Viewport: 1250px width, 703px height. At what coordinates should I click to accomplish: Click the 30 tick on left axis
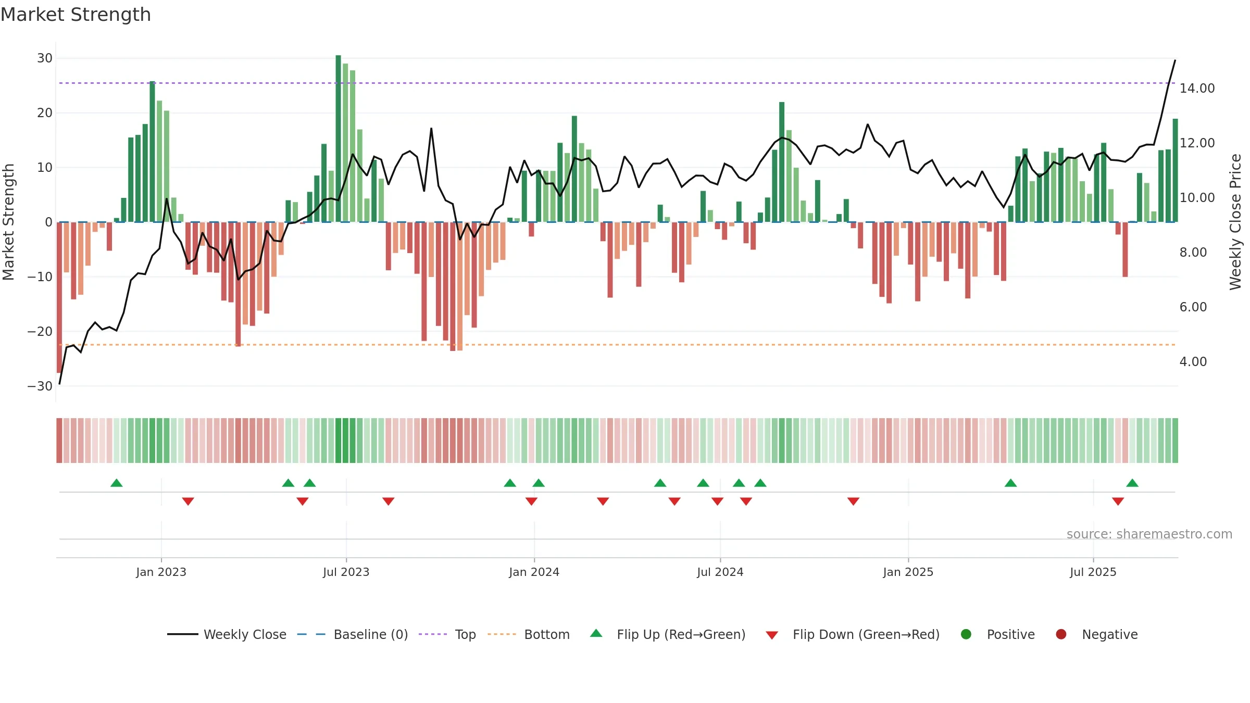click(x=45, y=58)
